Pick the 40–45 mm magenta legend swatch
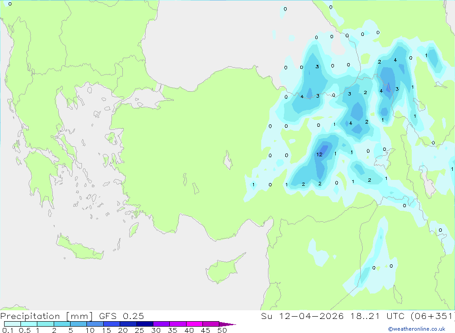 pyautogui.click(x=194, y=324)
